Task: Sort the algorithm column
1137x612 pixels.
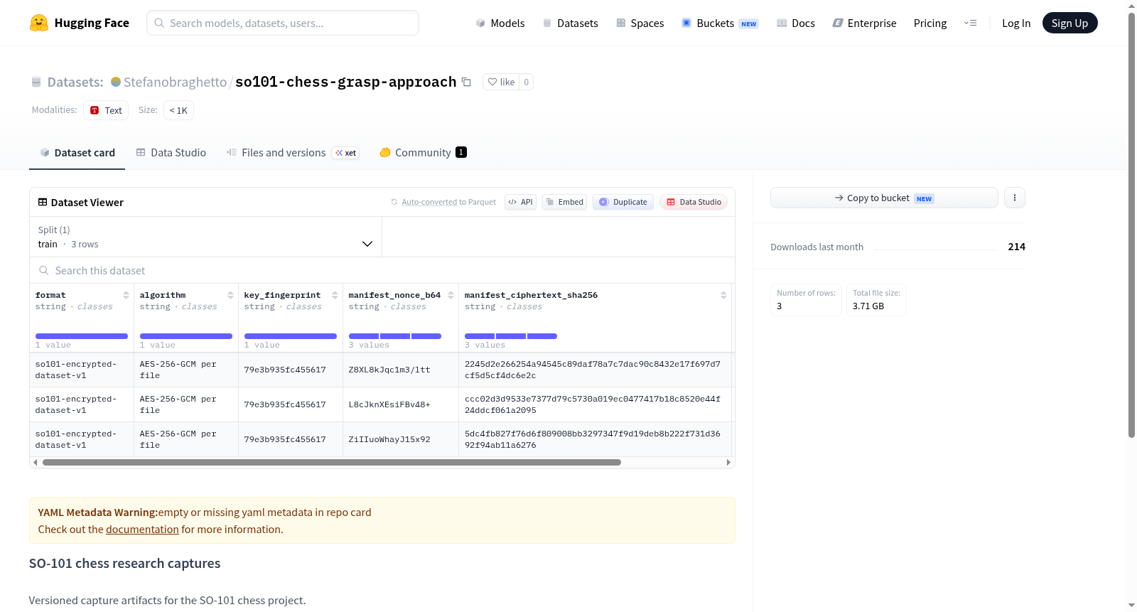Action: [x=230, y=295]
